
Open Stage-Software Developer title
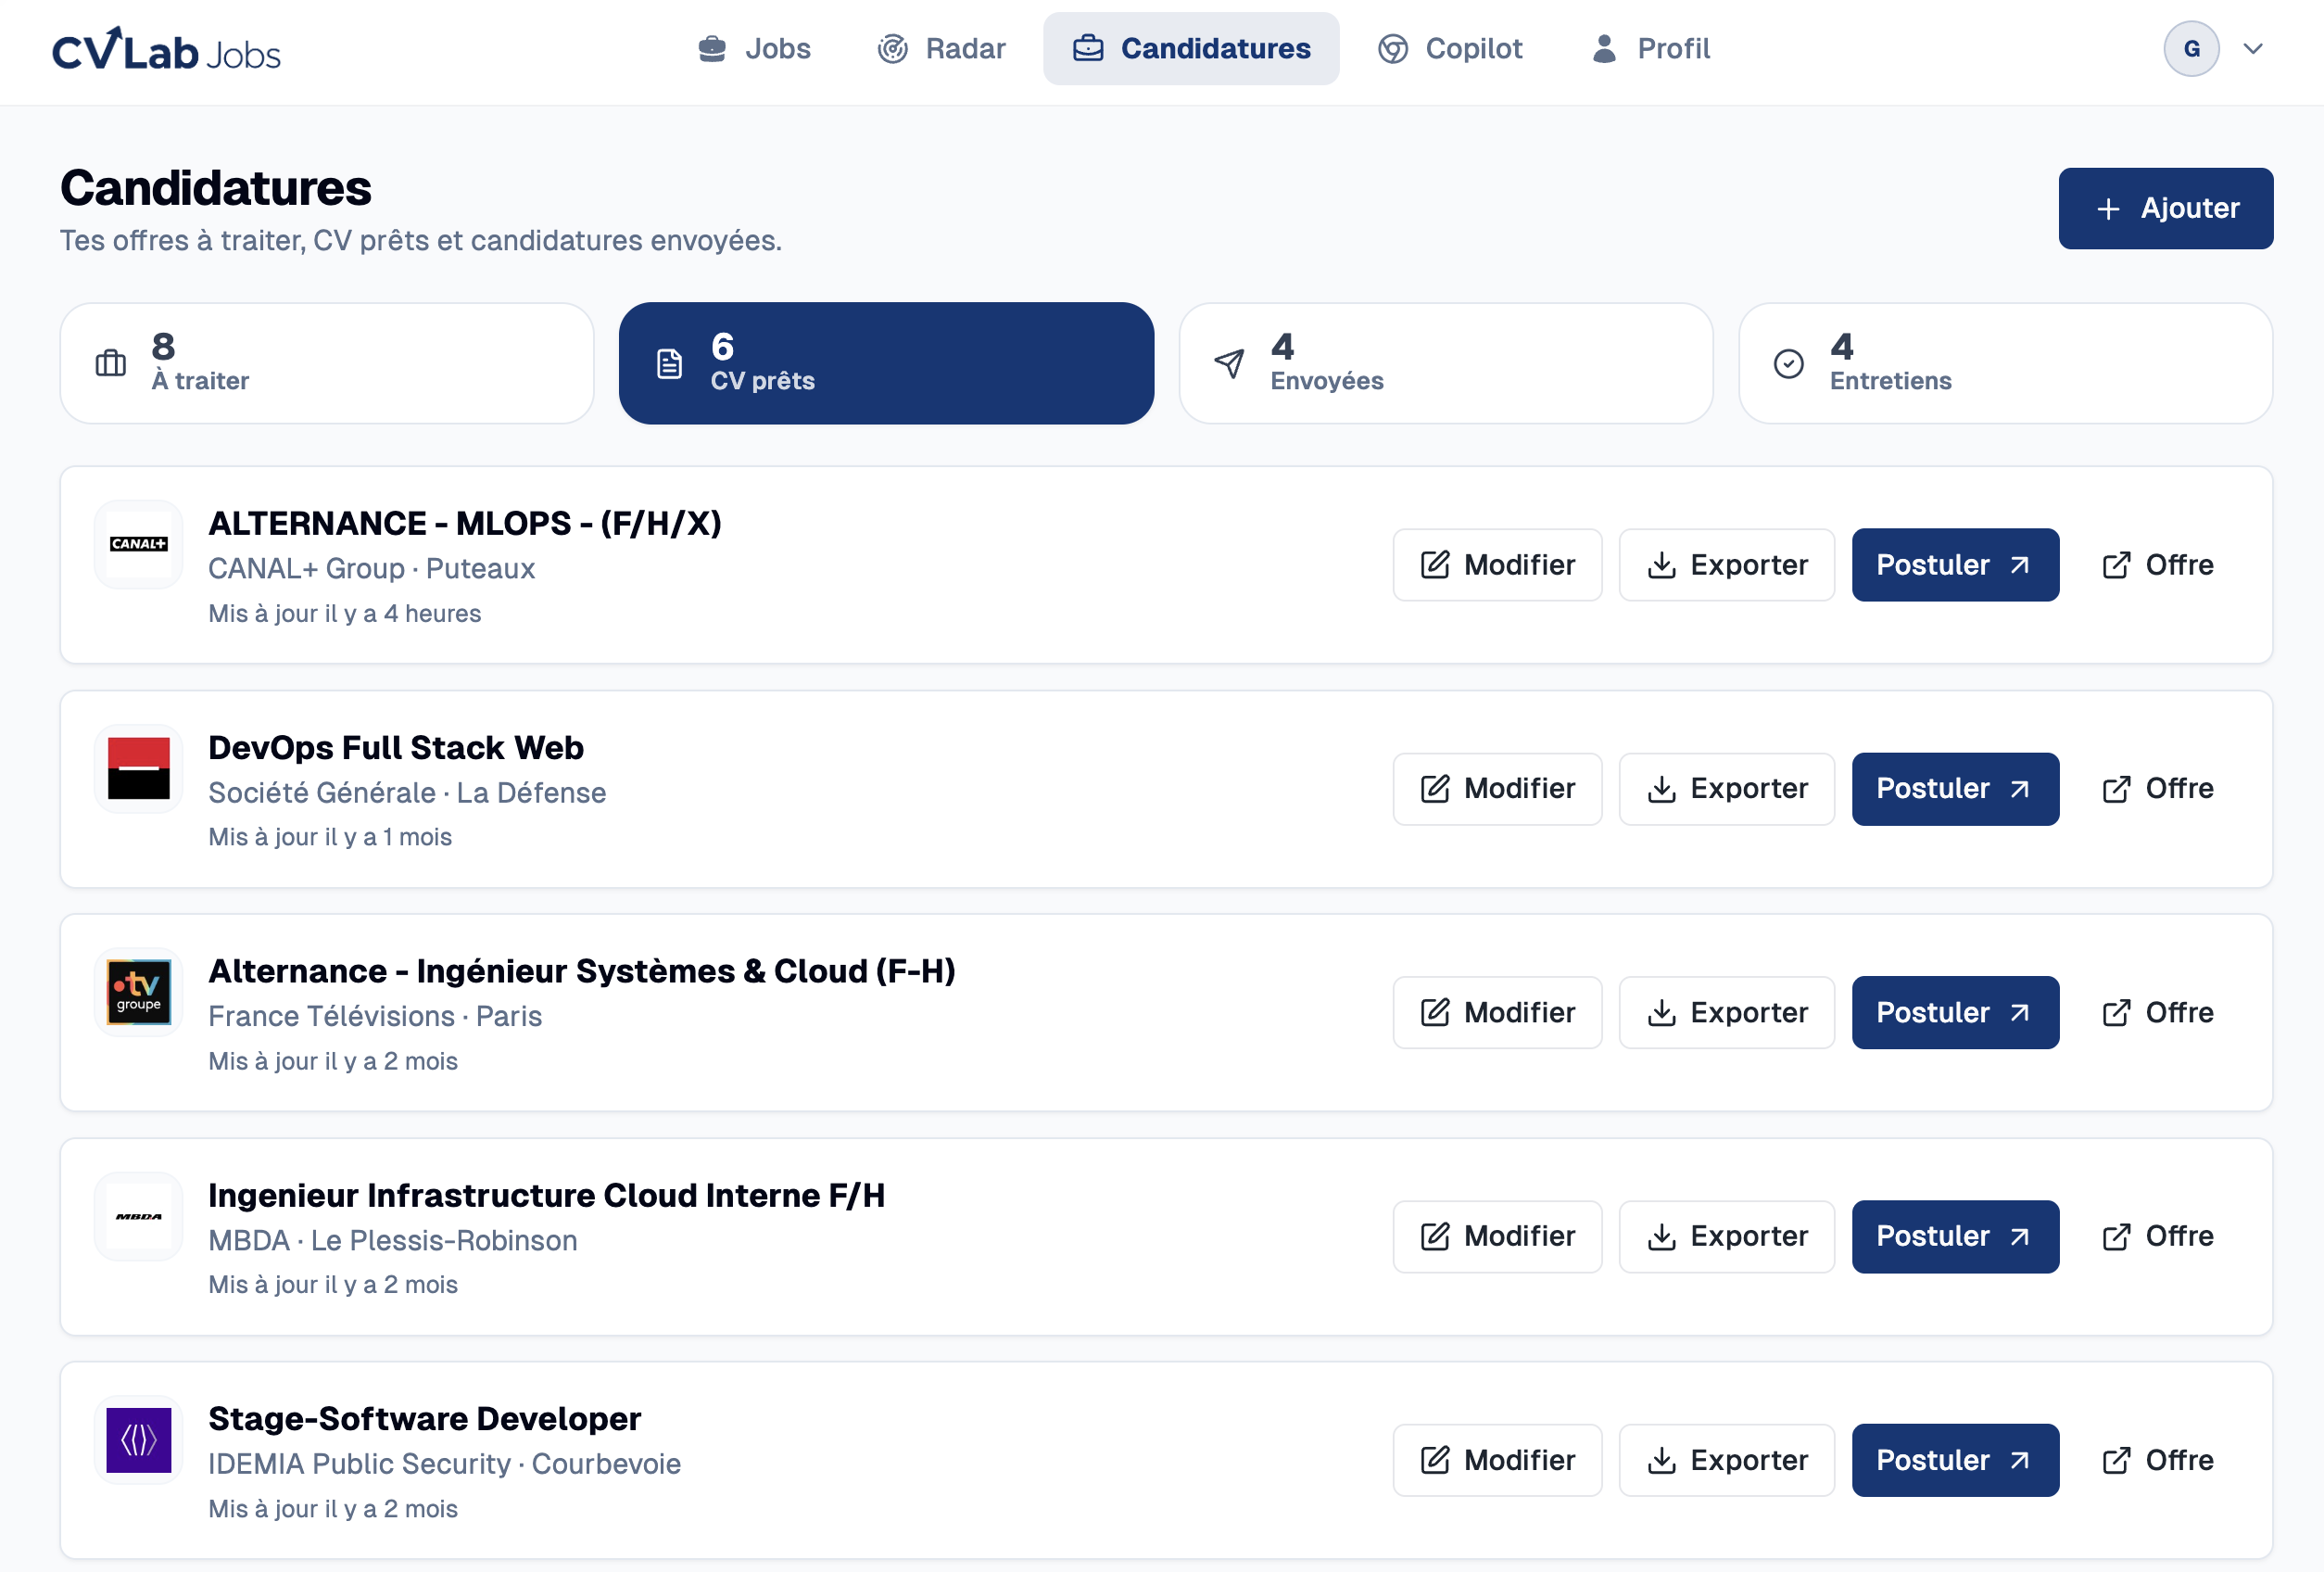(x=425, y=1418)
